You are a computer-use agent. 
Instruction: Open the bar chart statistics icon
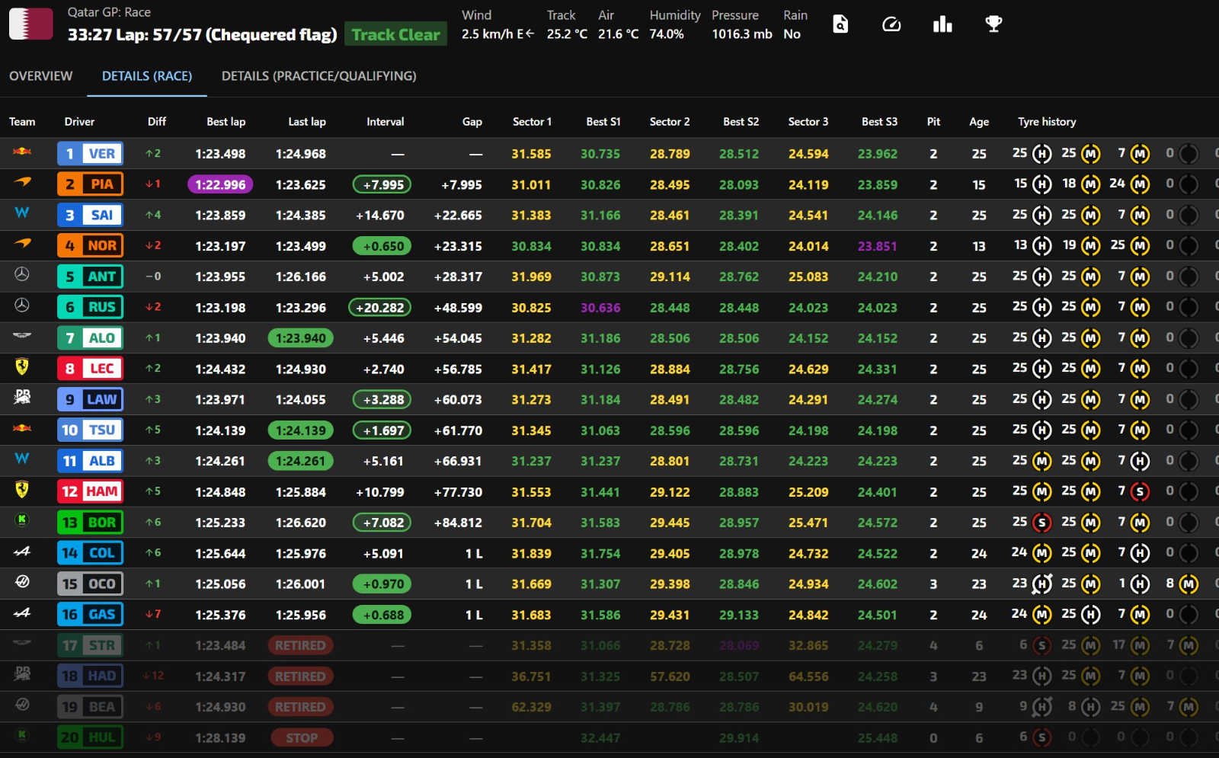(942, 24)
